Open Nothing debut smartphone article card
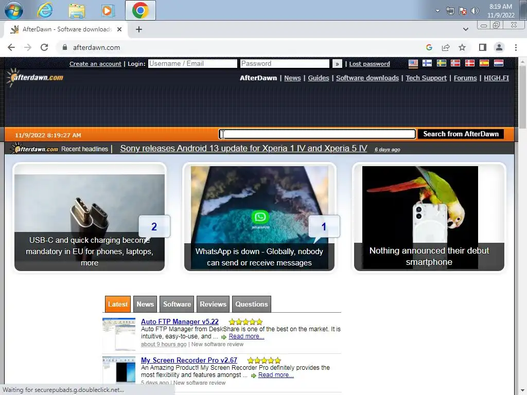The width and height of the screenshot is (527, 395). [x=429, y=218]
